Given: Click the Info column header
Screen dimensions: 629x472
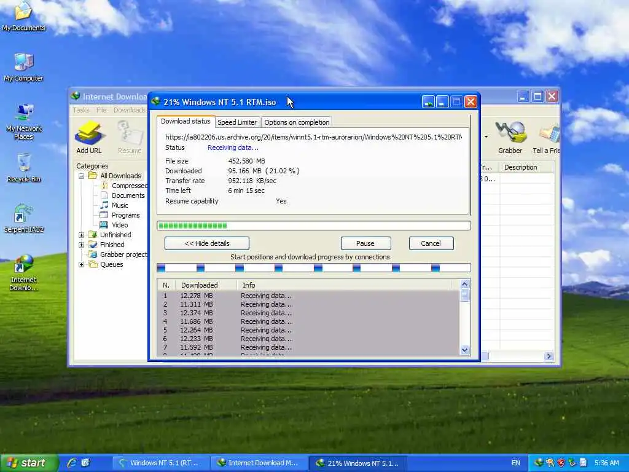Looking at the screenshot, I should point(345,285).
